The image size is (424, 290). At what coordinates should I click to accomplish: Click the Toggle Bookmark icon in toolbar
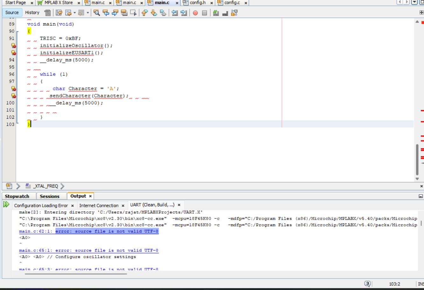[x=163, y=13]
